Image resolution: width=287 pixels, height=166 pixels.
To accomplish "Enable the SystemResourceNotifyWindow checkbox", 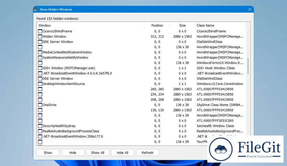I will (40, 58).
